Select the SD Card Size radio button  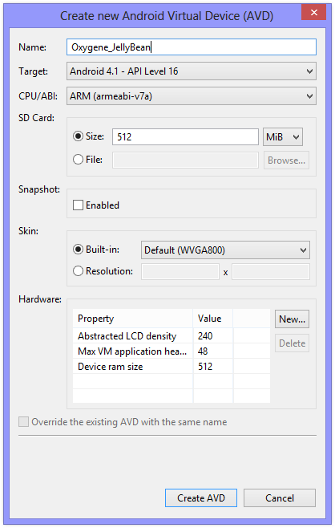[78, 136]
